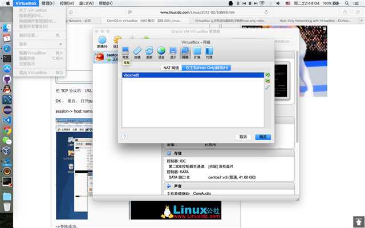
Task: Click the QQ penguin menu bar icon
Action: (x=230, y=3)
